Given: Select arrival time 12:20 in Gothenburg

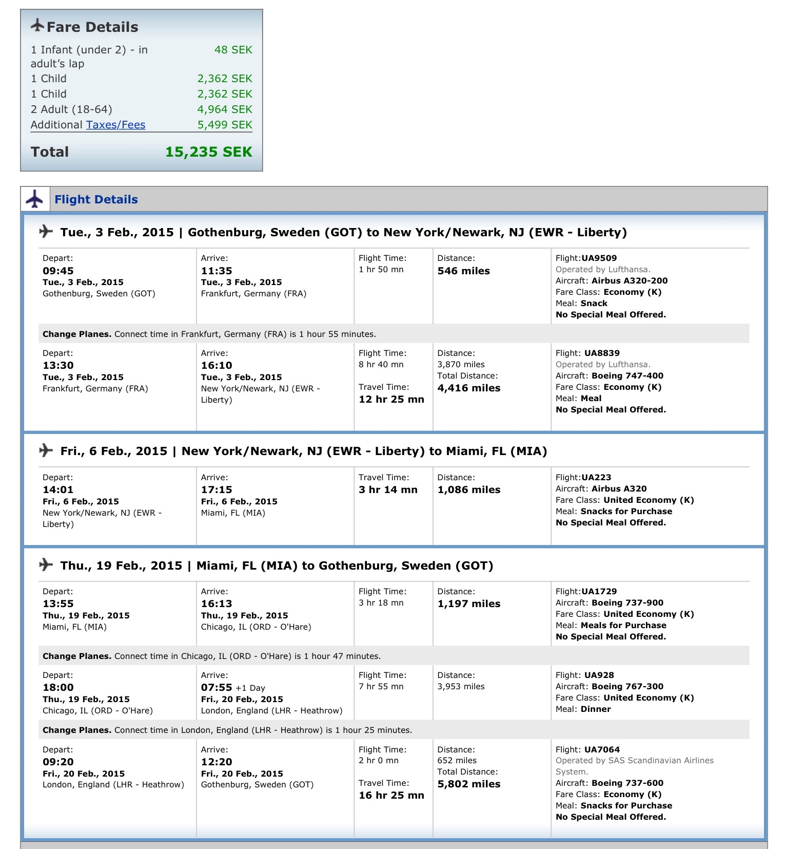Looking at the screenshot, I should click(x=217, y=762).
